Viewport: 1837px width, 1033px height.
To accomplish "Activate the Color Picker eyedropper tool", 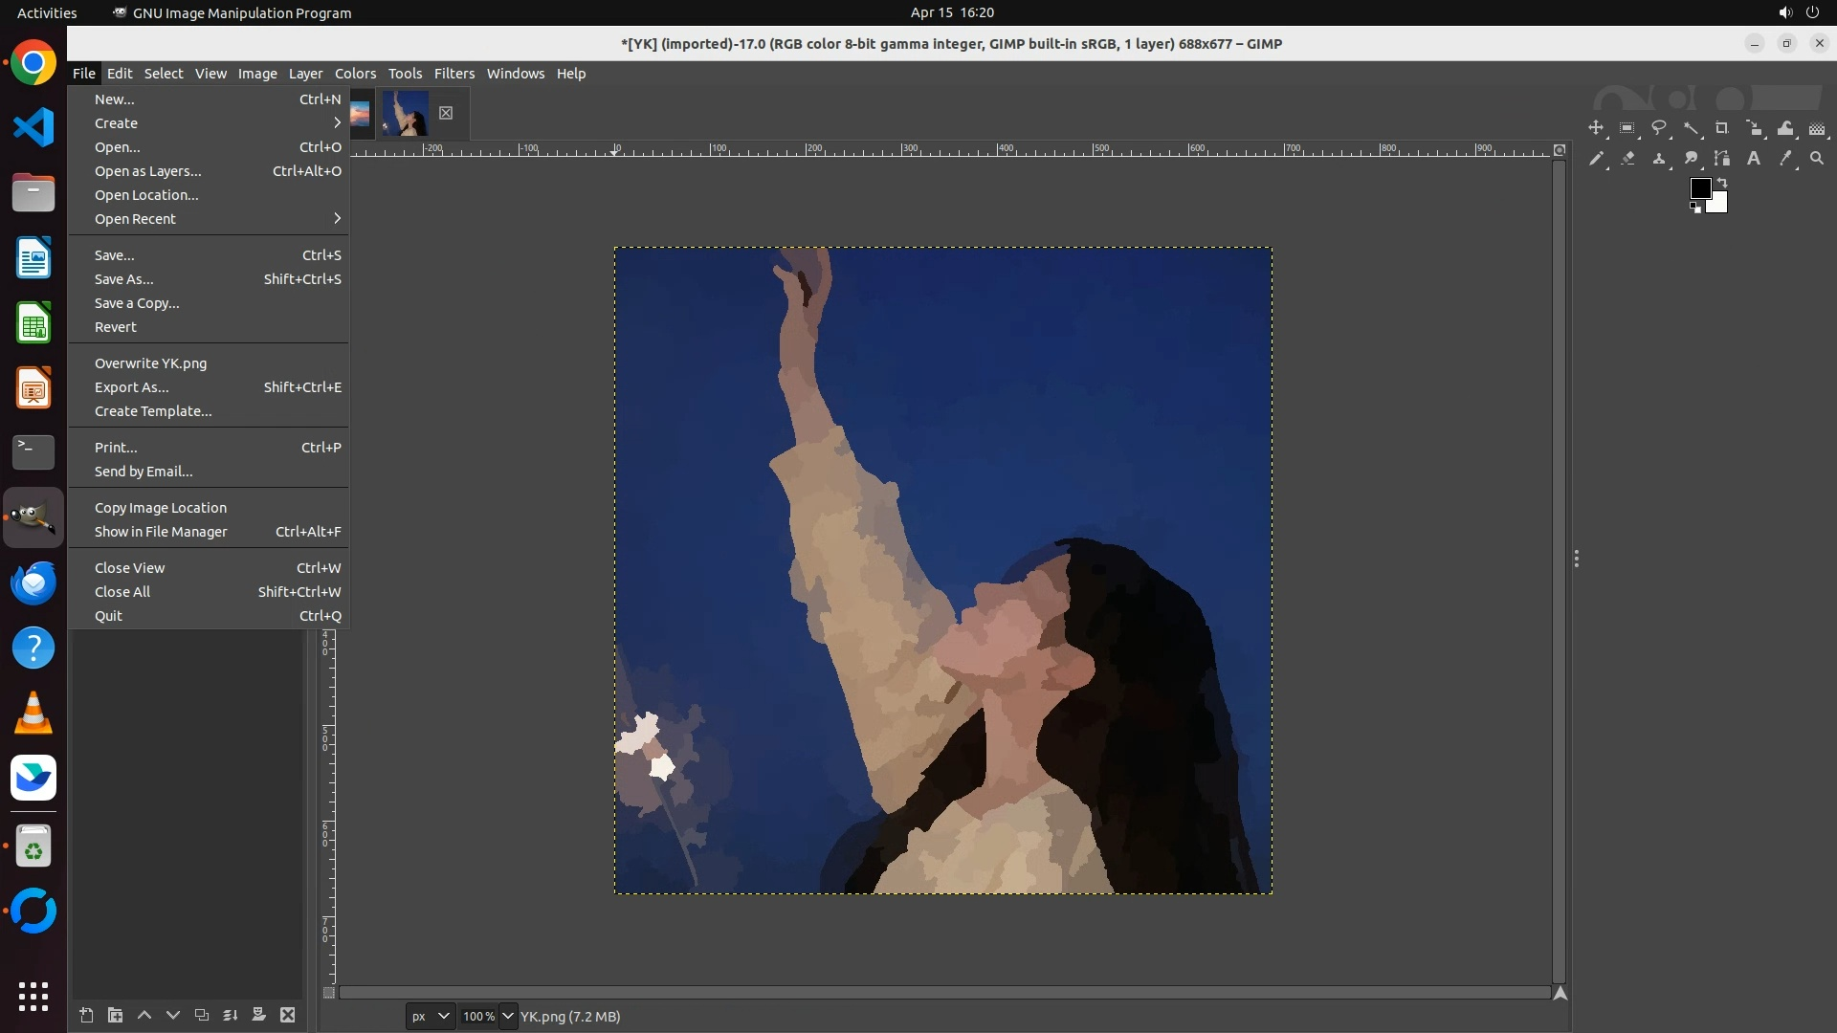I will tap(1785, 159).
